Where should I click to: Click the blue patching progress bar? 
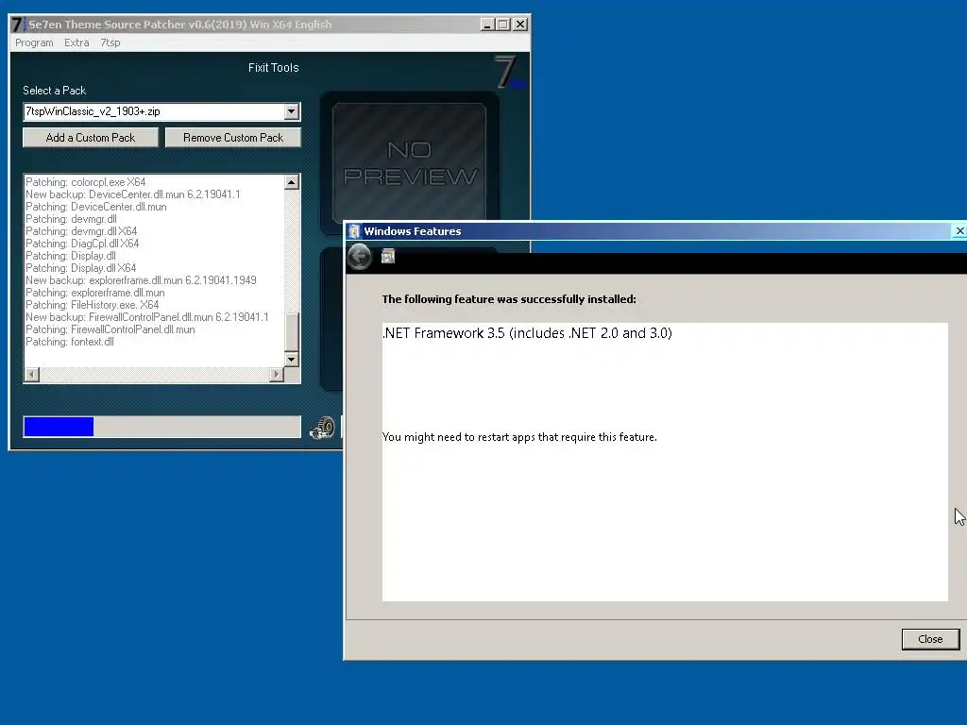(x=161, y=427)
